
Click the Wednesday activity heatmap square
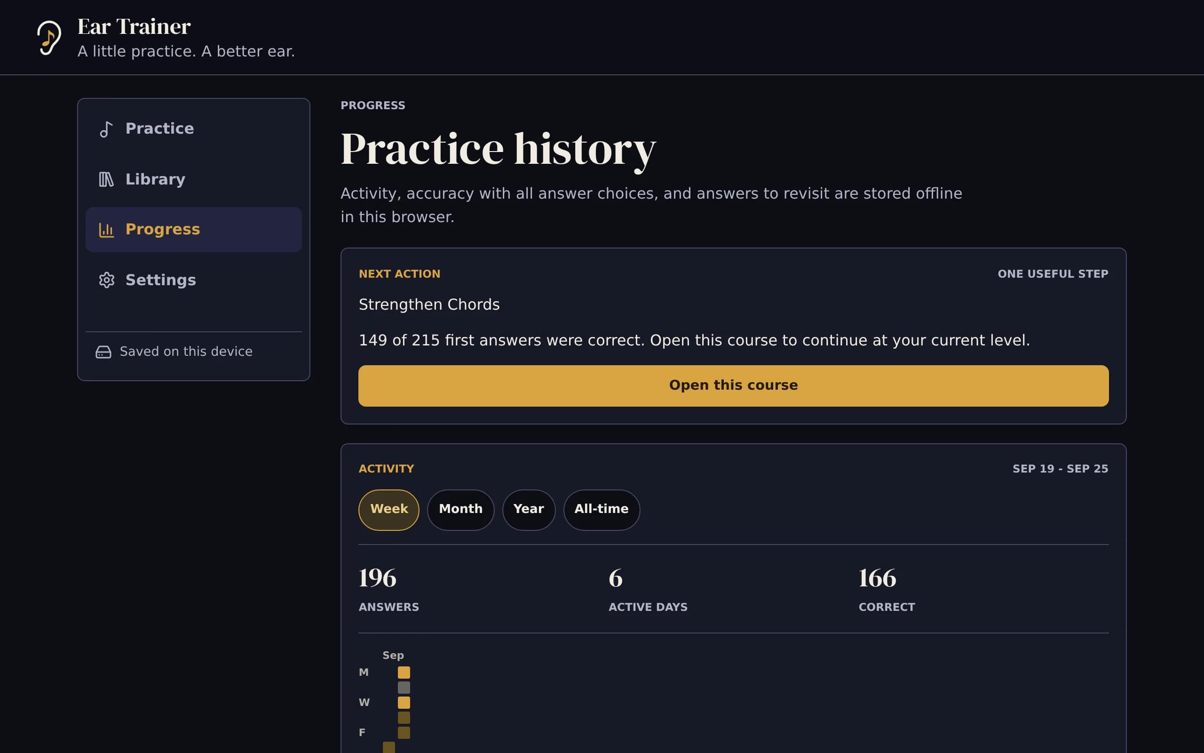[404, 702]
